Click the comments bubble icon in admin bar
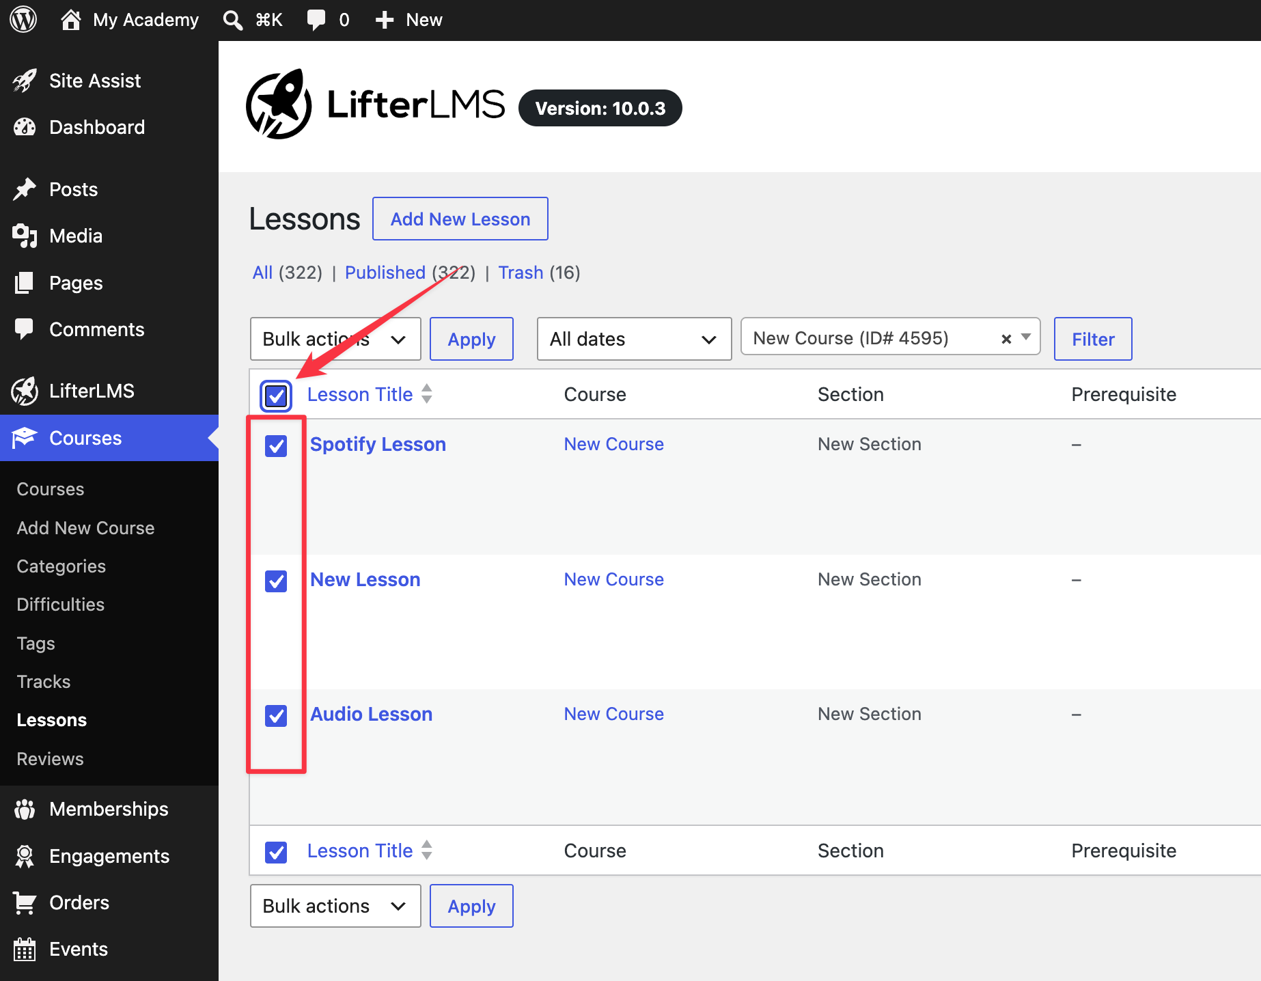Image resolution: width=1261 pixels, height=981 pixels. pos(316,20)
